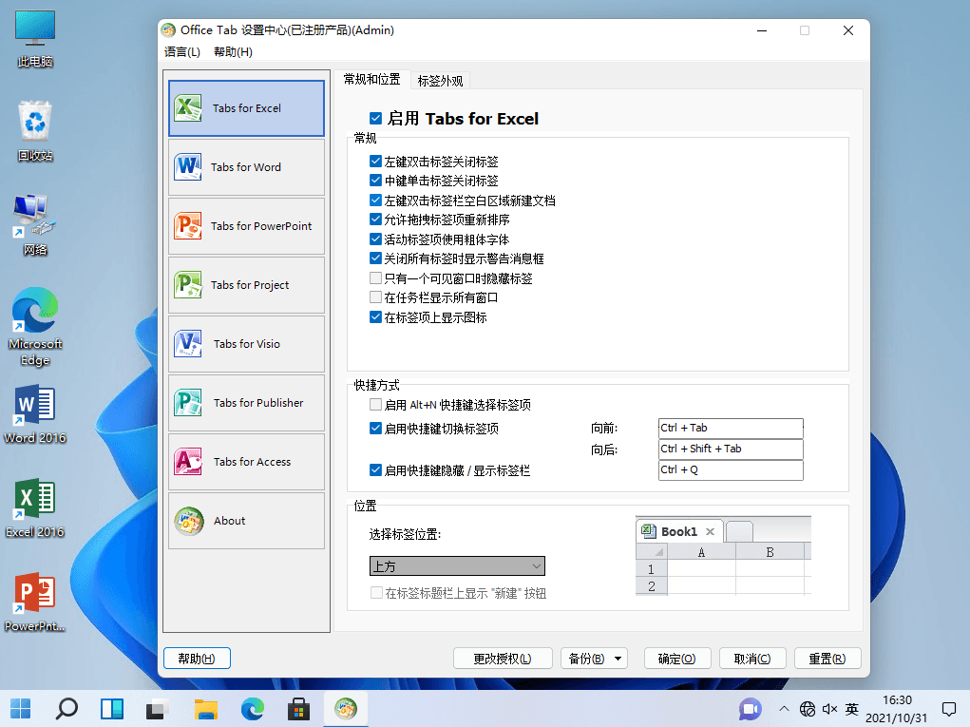Enable 只有一个可见窗口时隐藏标签 checkbox
This screenshot has width=970, height=727.
point(375,277)
